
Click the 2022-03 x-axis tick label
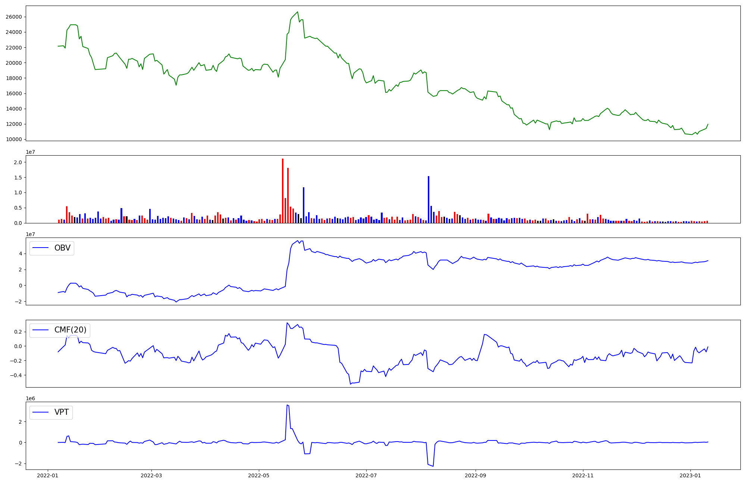[151, 475]
